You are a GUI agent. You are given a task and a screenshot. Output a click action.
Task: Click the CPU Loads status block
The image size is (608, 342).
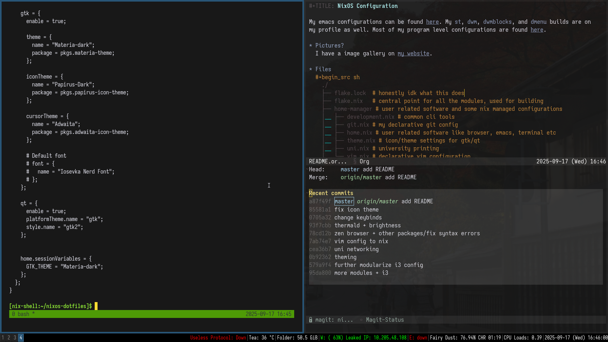coord(522,338)
